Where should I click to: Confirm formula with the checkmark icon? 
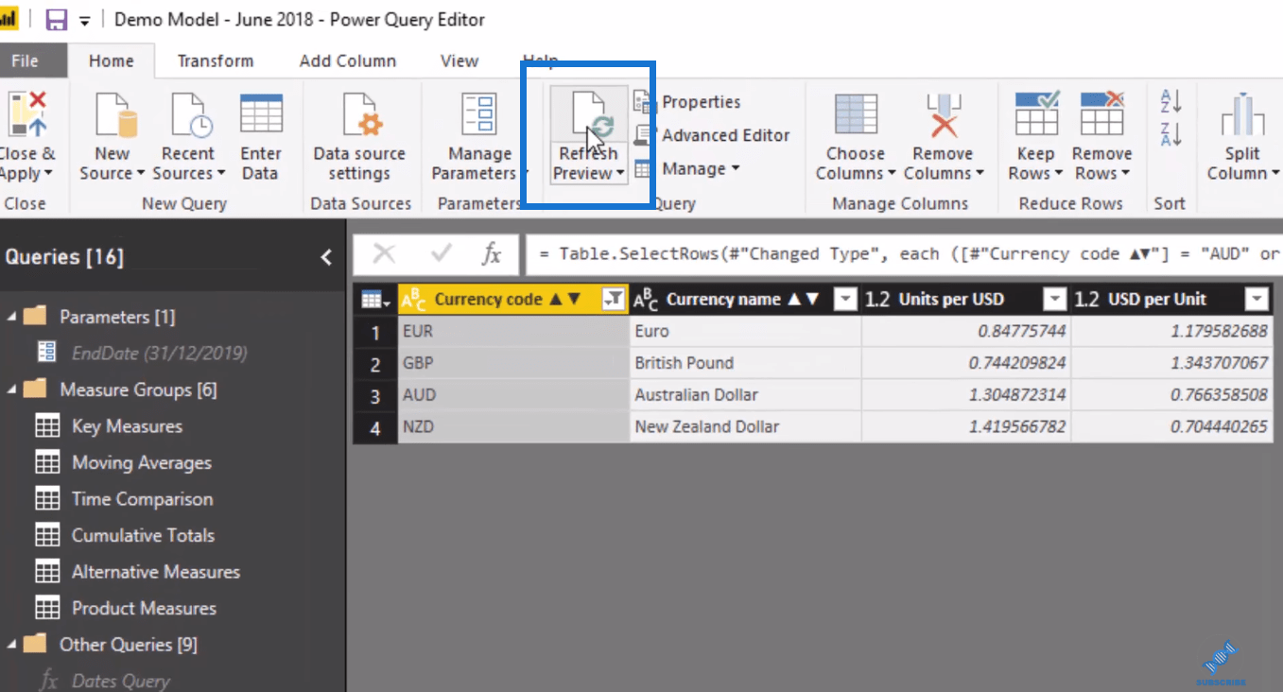[442, 253]
